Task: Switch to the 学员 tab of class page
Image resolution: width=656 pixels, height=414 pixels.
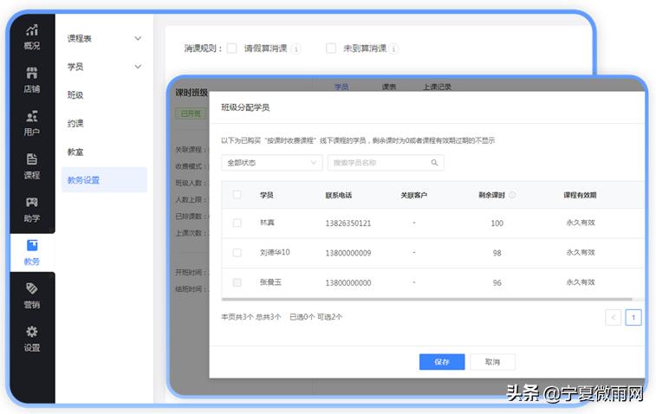Action: (341, 87)
